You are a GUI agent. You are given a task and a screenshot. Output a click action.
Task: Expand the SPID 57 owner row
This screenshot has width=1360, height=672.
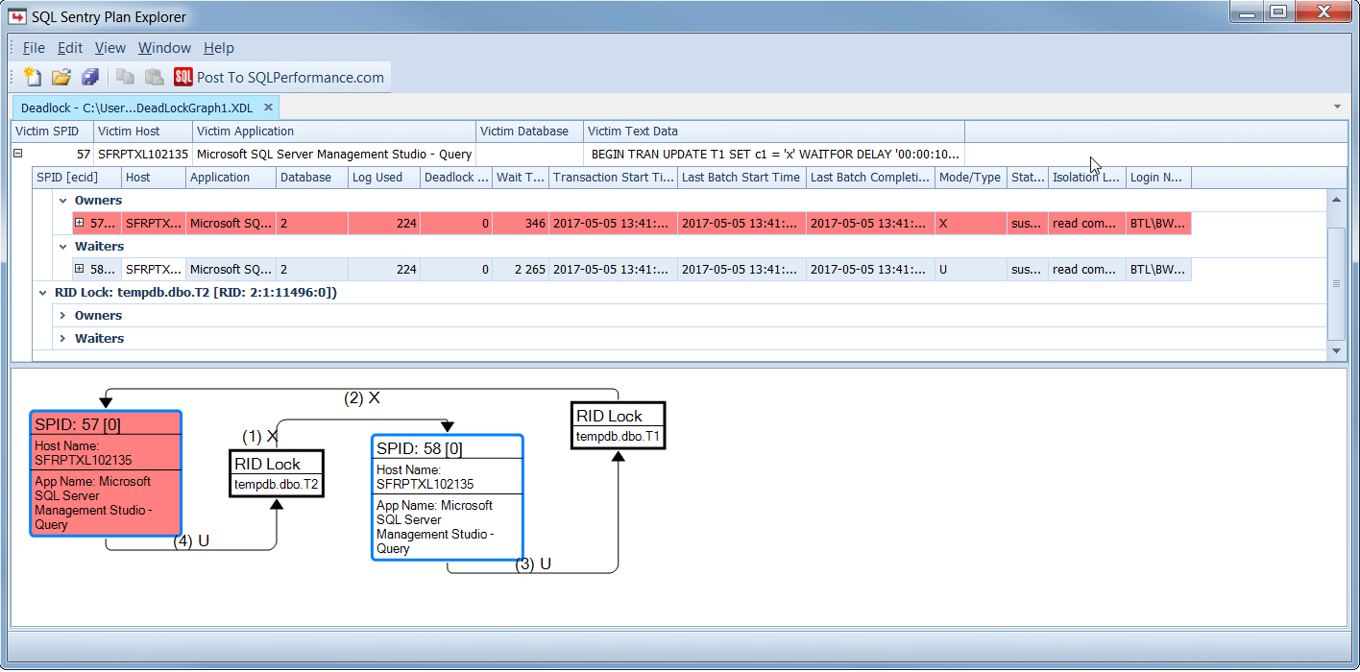coord(80,223)
